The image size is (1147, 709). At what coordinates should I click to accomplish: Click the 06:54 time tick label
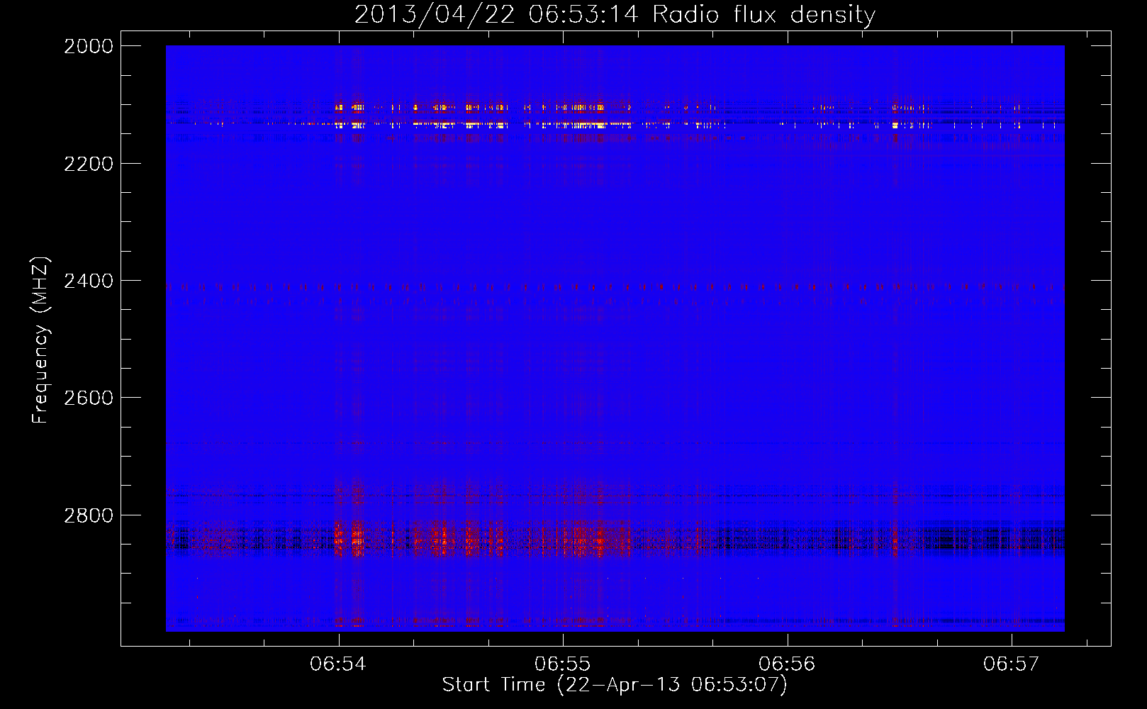[x=338, y=664]
